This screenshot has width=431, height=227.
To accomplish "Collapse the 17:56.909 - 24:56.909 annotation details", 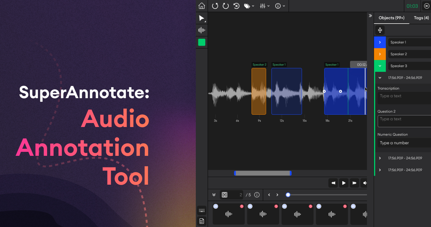I will pyautogui.click(x=380, y=78).
